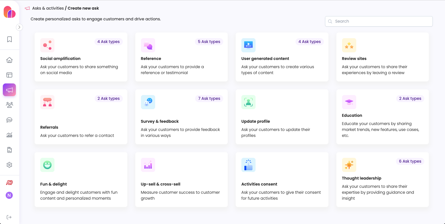Open the Update profile title

click(x=256, y=121)
